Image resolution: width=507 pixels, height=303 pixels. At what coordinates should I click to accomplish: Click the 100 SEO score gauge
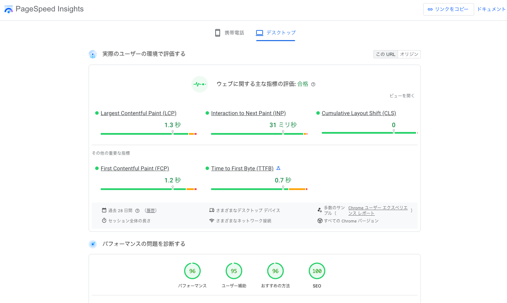tap(317, 271)
